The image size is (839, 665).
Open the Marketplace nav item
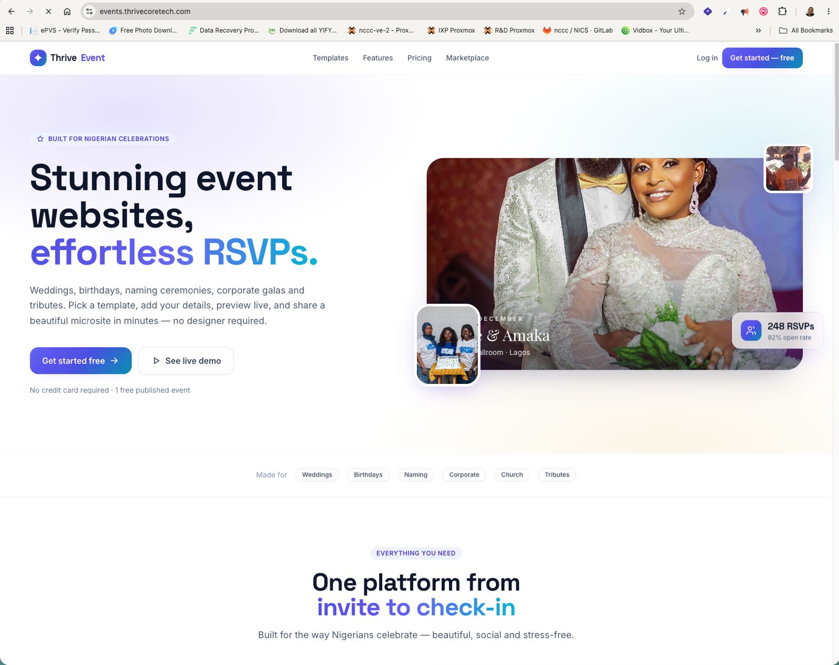pos(467,58)
